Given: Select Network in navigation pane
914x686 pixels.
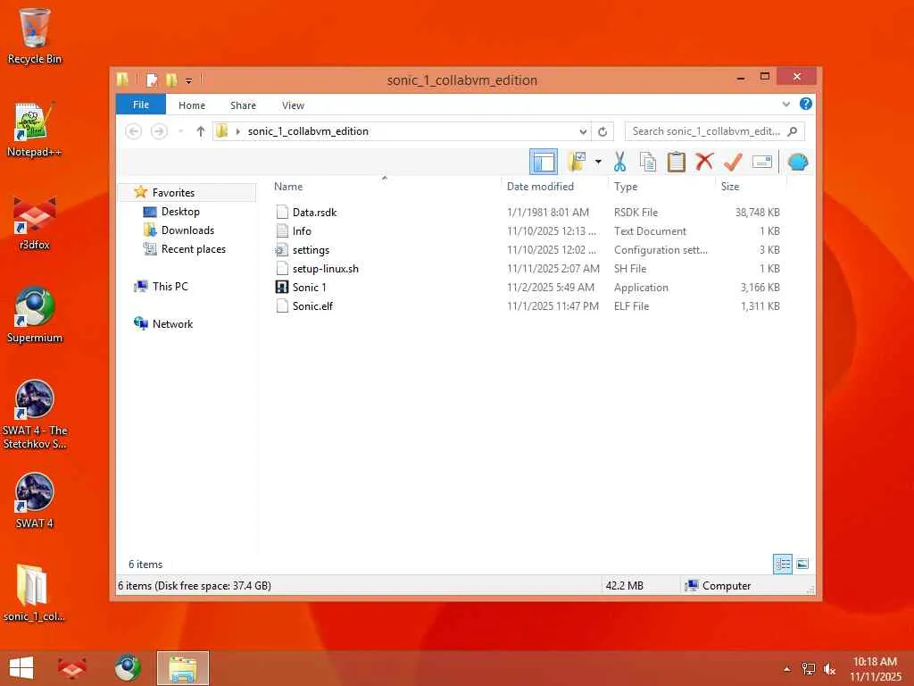Looking at the screenshot, I should [172, 323].
